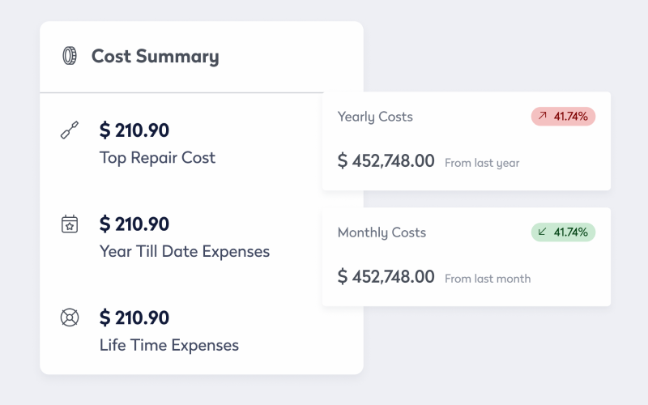Select the green 41.74% badge
Image resolution: width=648 pixels, height=405 pixels.
click(x=563, y=232)
